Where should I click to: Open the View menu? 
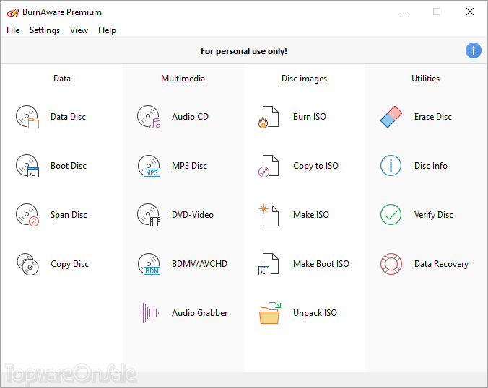point(79,30)
